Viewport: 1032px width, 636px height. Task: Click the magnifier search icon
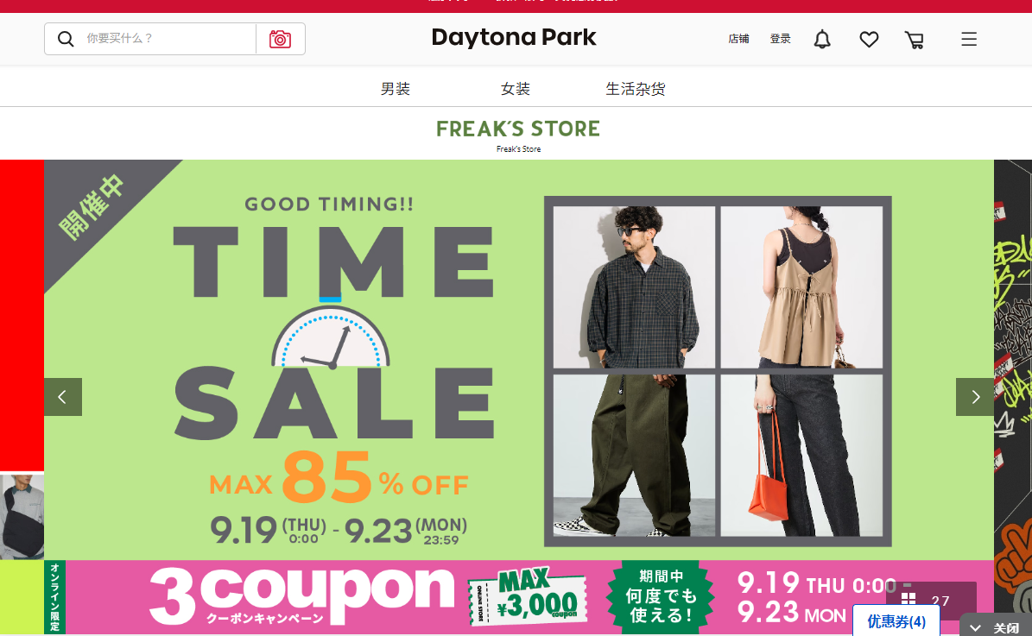66,39
